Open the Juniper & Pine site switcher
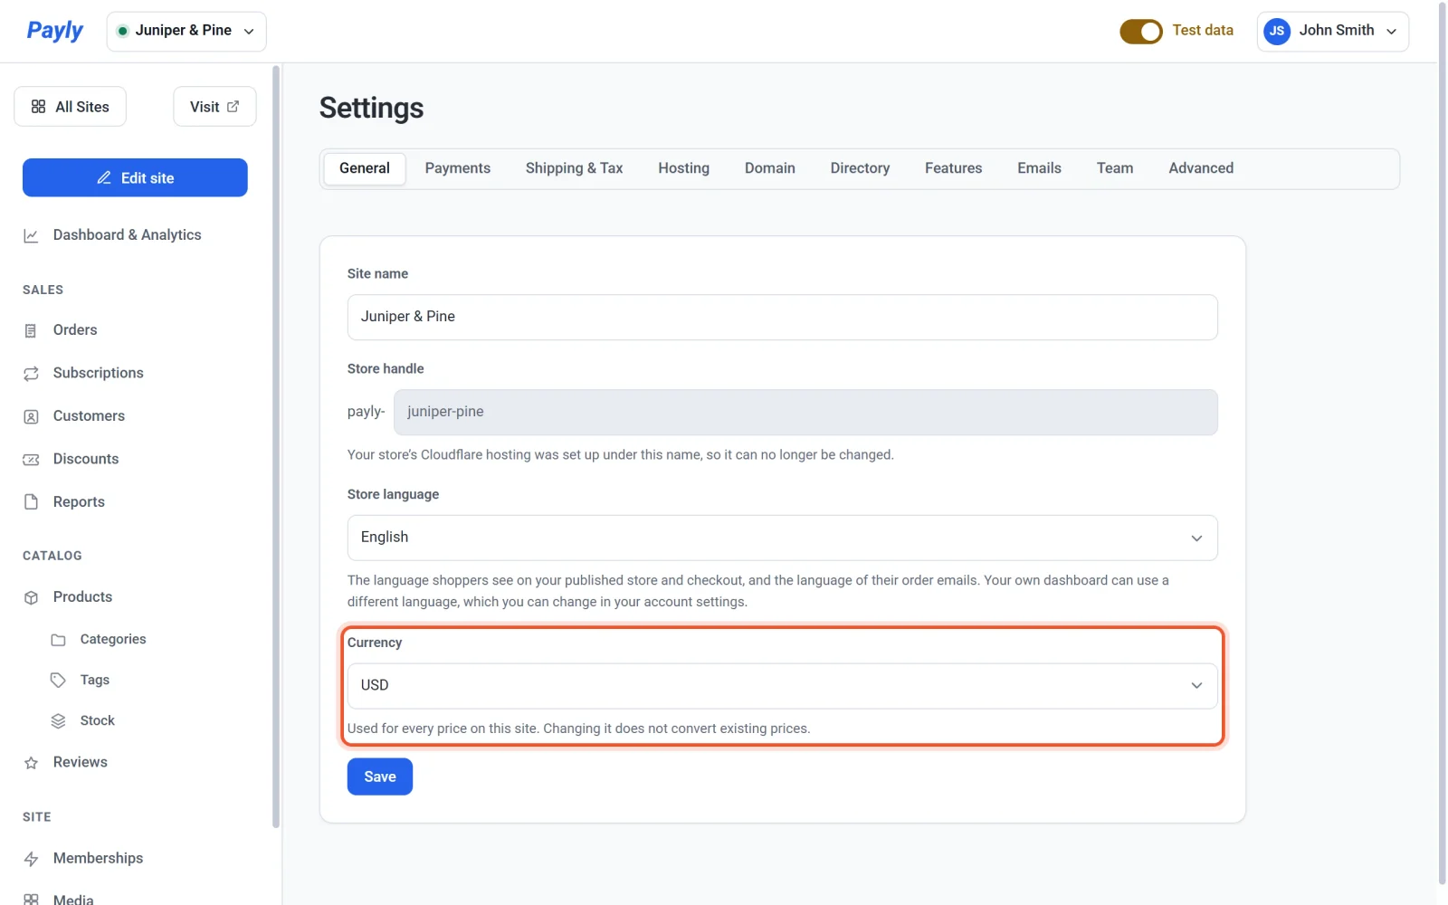This screenshot has height=905, width=1448. point(186,31)
